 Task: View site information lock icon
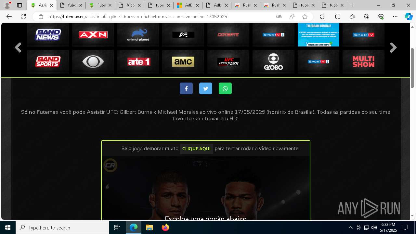pyautogui.click(x=41, y=17)
